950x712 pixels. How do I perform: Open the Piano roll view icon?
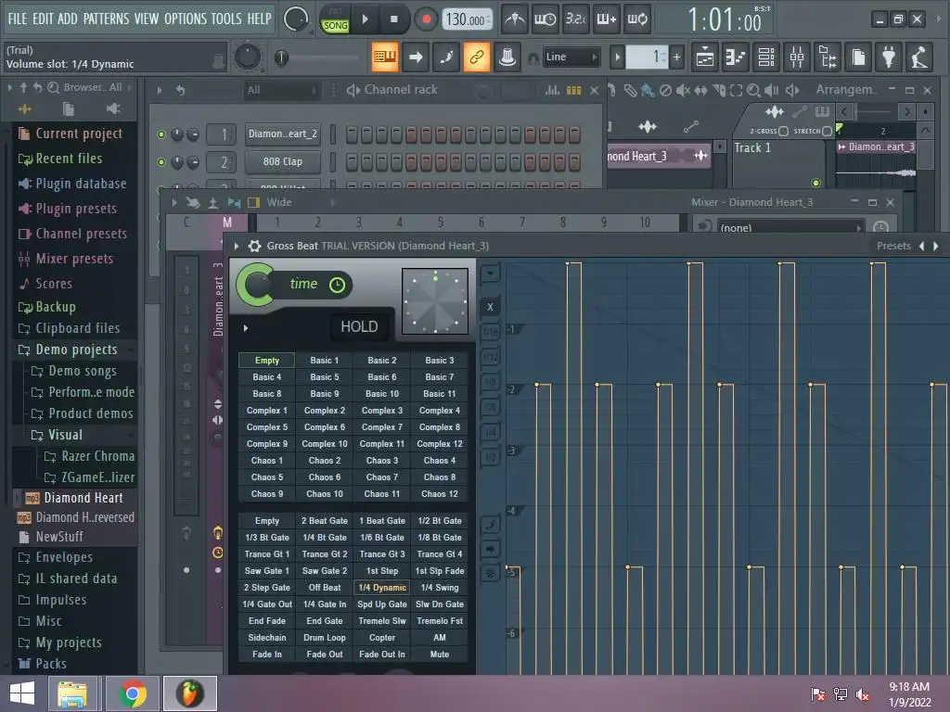(x=735, y=57)
